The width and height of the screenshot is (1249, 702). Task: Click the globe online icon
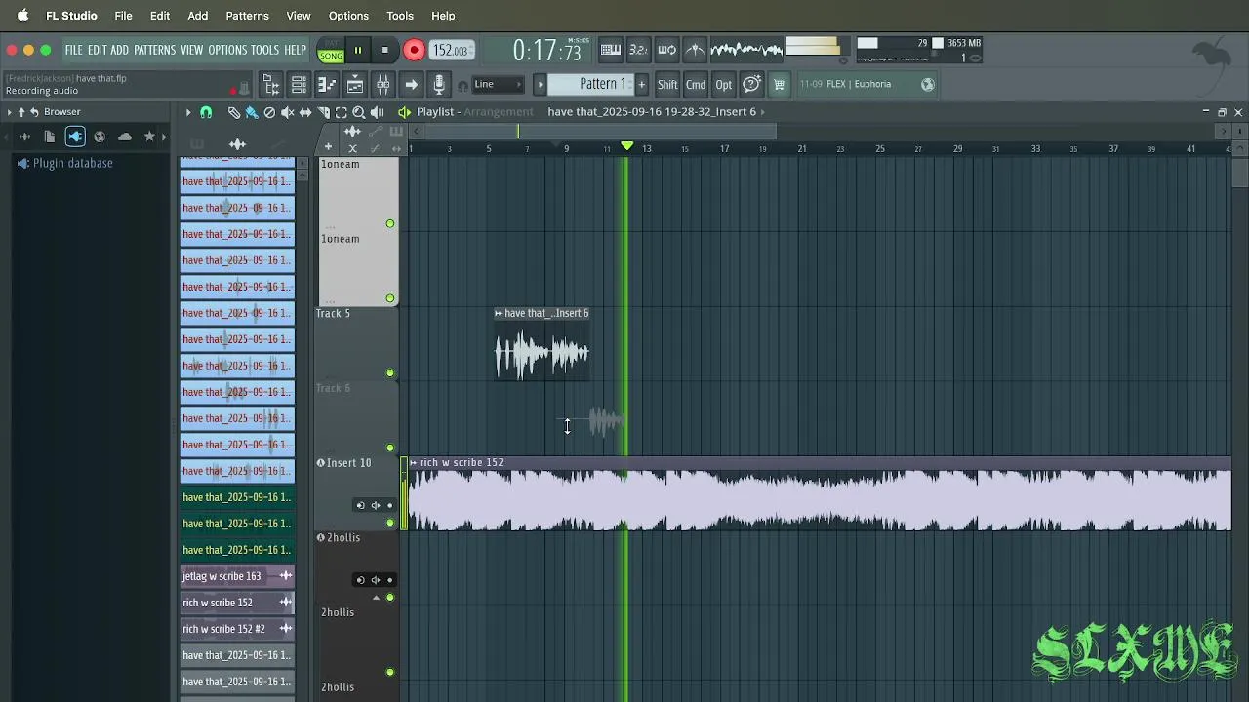[928, 85]
